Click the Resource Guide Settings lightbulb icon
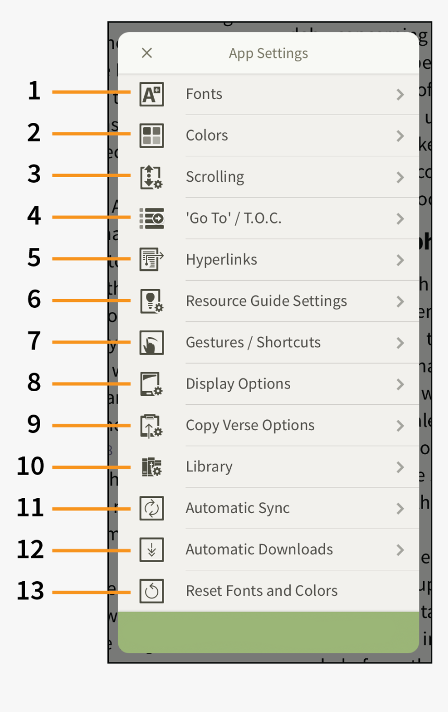 tap(151, 301)
